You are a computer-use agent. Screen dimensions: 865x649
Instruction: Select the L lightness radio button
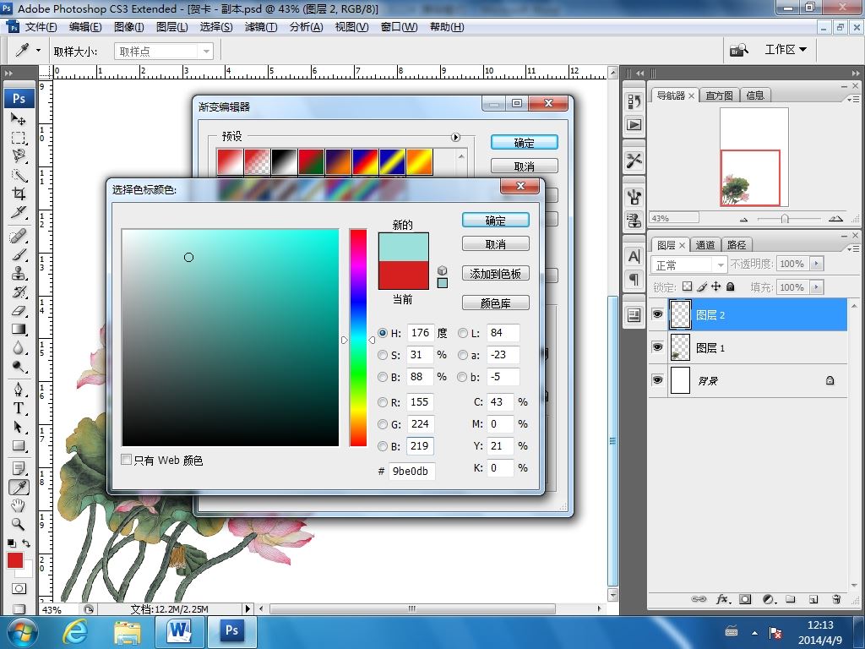463,333
